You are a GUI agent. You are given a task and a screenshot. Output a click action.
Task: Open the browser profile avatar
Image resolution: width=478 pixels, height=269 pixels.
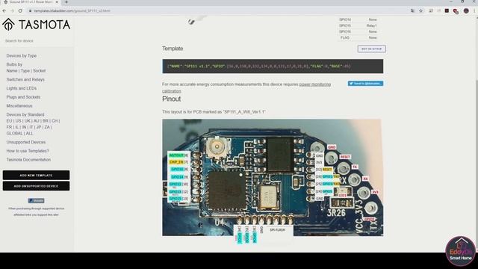pos(466,10)
